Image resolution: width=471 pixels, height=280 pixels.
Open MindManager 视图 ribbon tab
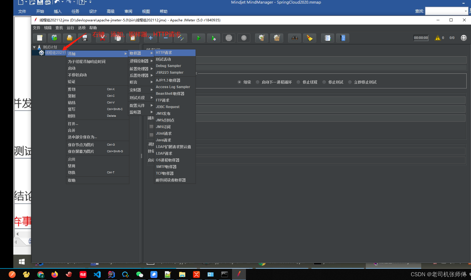point(146,11)
